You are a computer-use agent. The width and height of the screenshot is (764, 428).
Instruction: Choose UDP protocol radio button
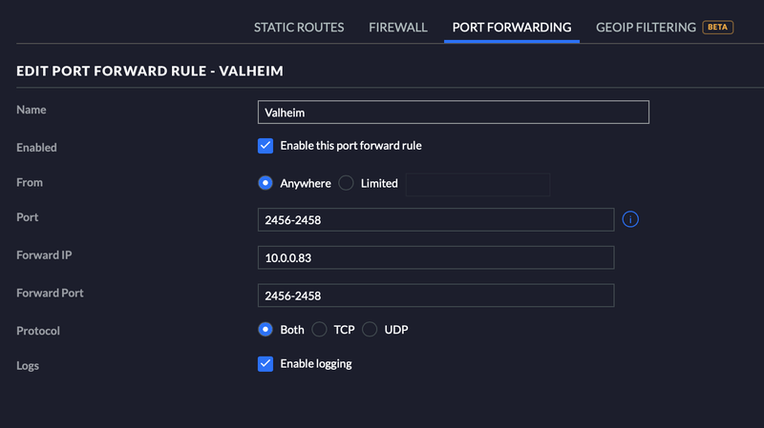click(370, 330)
